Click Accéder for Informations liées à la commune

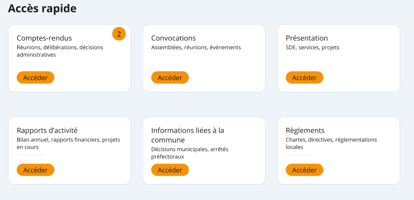tap(170, 170)
